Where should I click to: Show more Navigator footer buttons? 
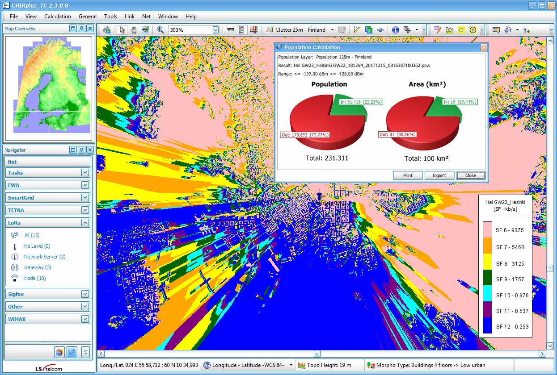[x=85, y=352]
